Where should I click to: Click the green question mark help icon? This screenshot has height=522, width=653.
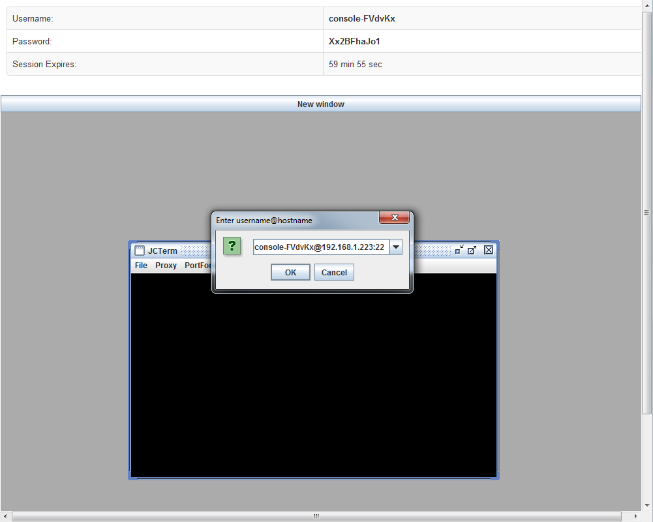click(232, 247)
